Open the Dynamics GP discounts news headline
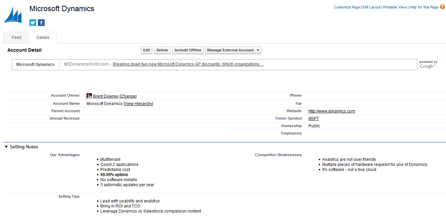 [x=188, y=64]
